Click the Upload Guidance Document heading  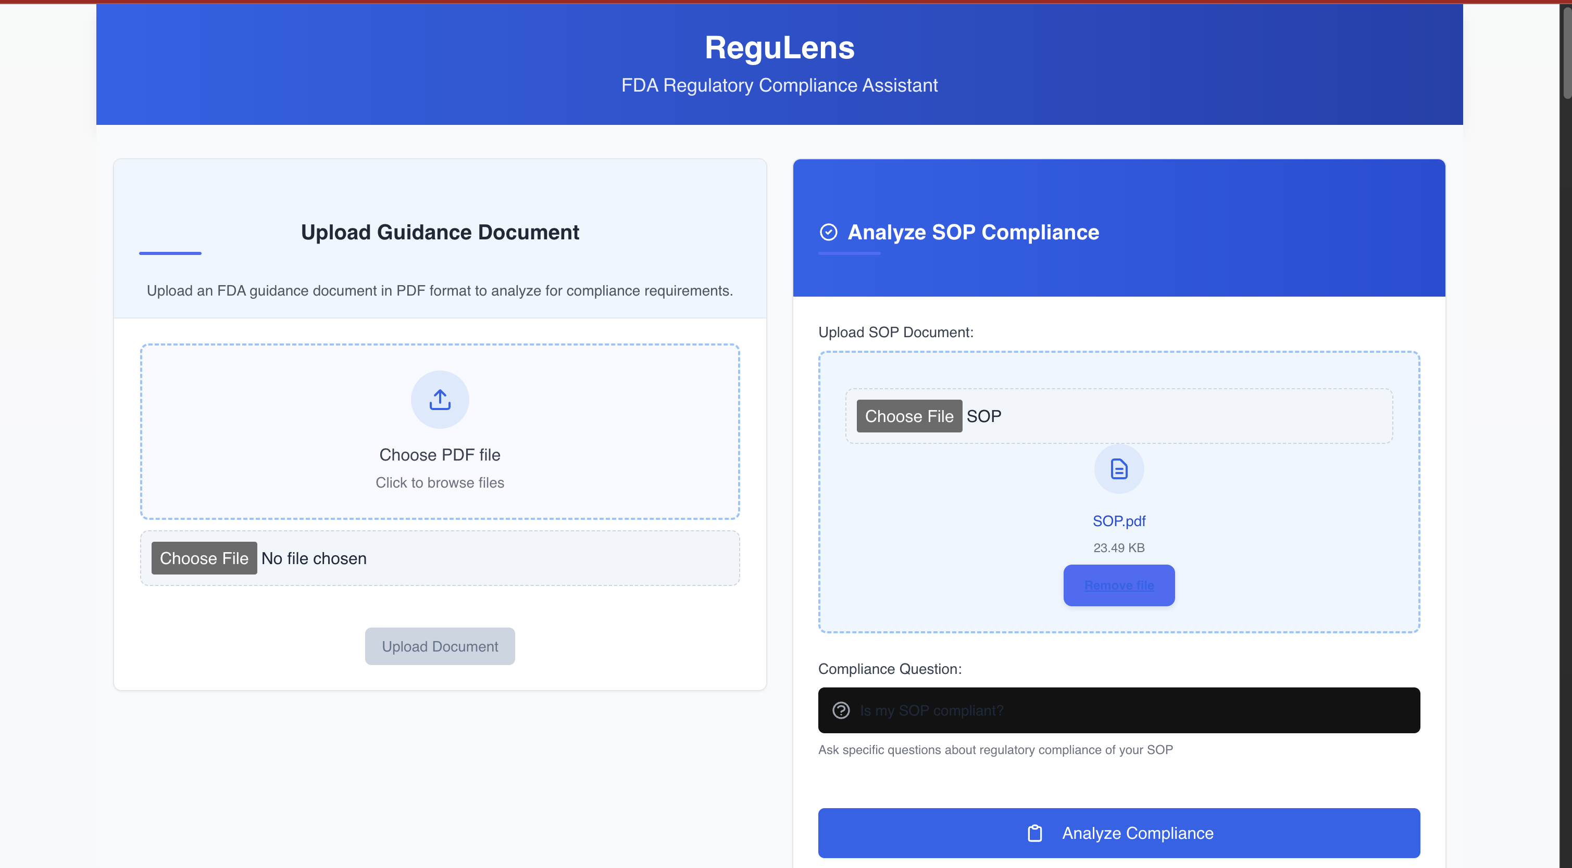click(440, 232)
